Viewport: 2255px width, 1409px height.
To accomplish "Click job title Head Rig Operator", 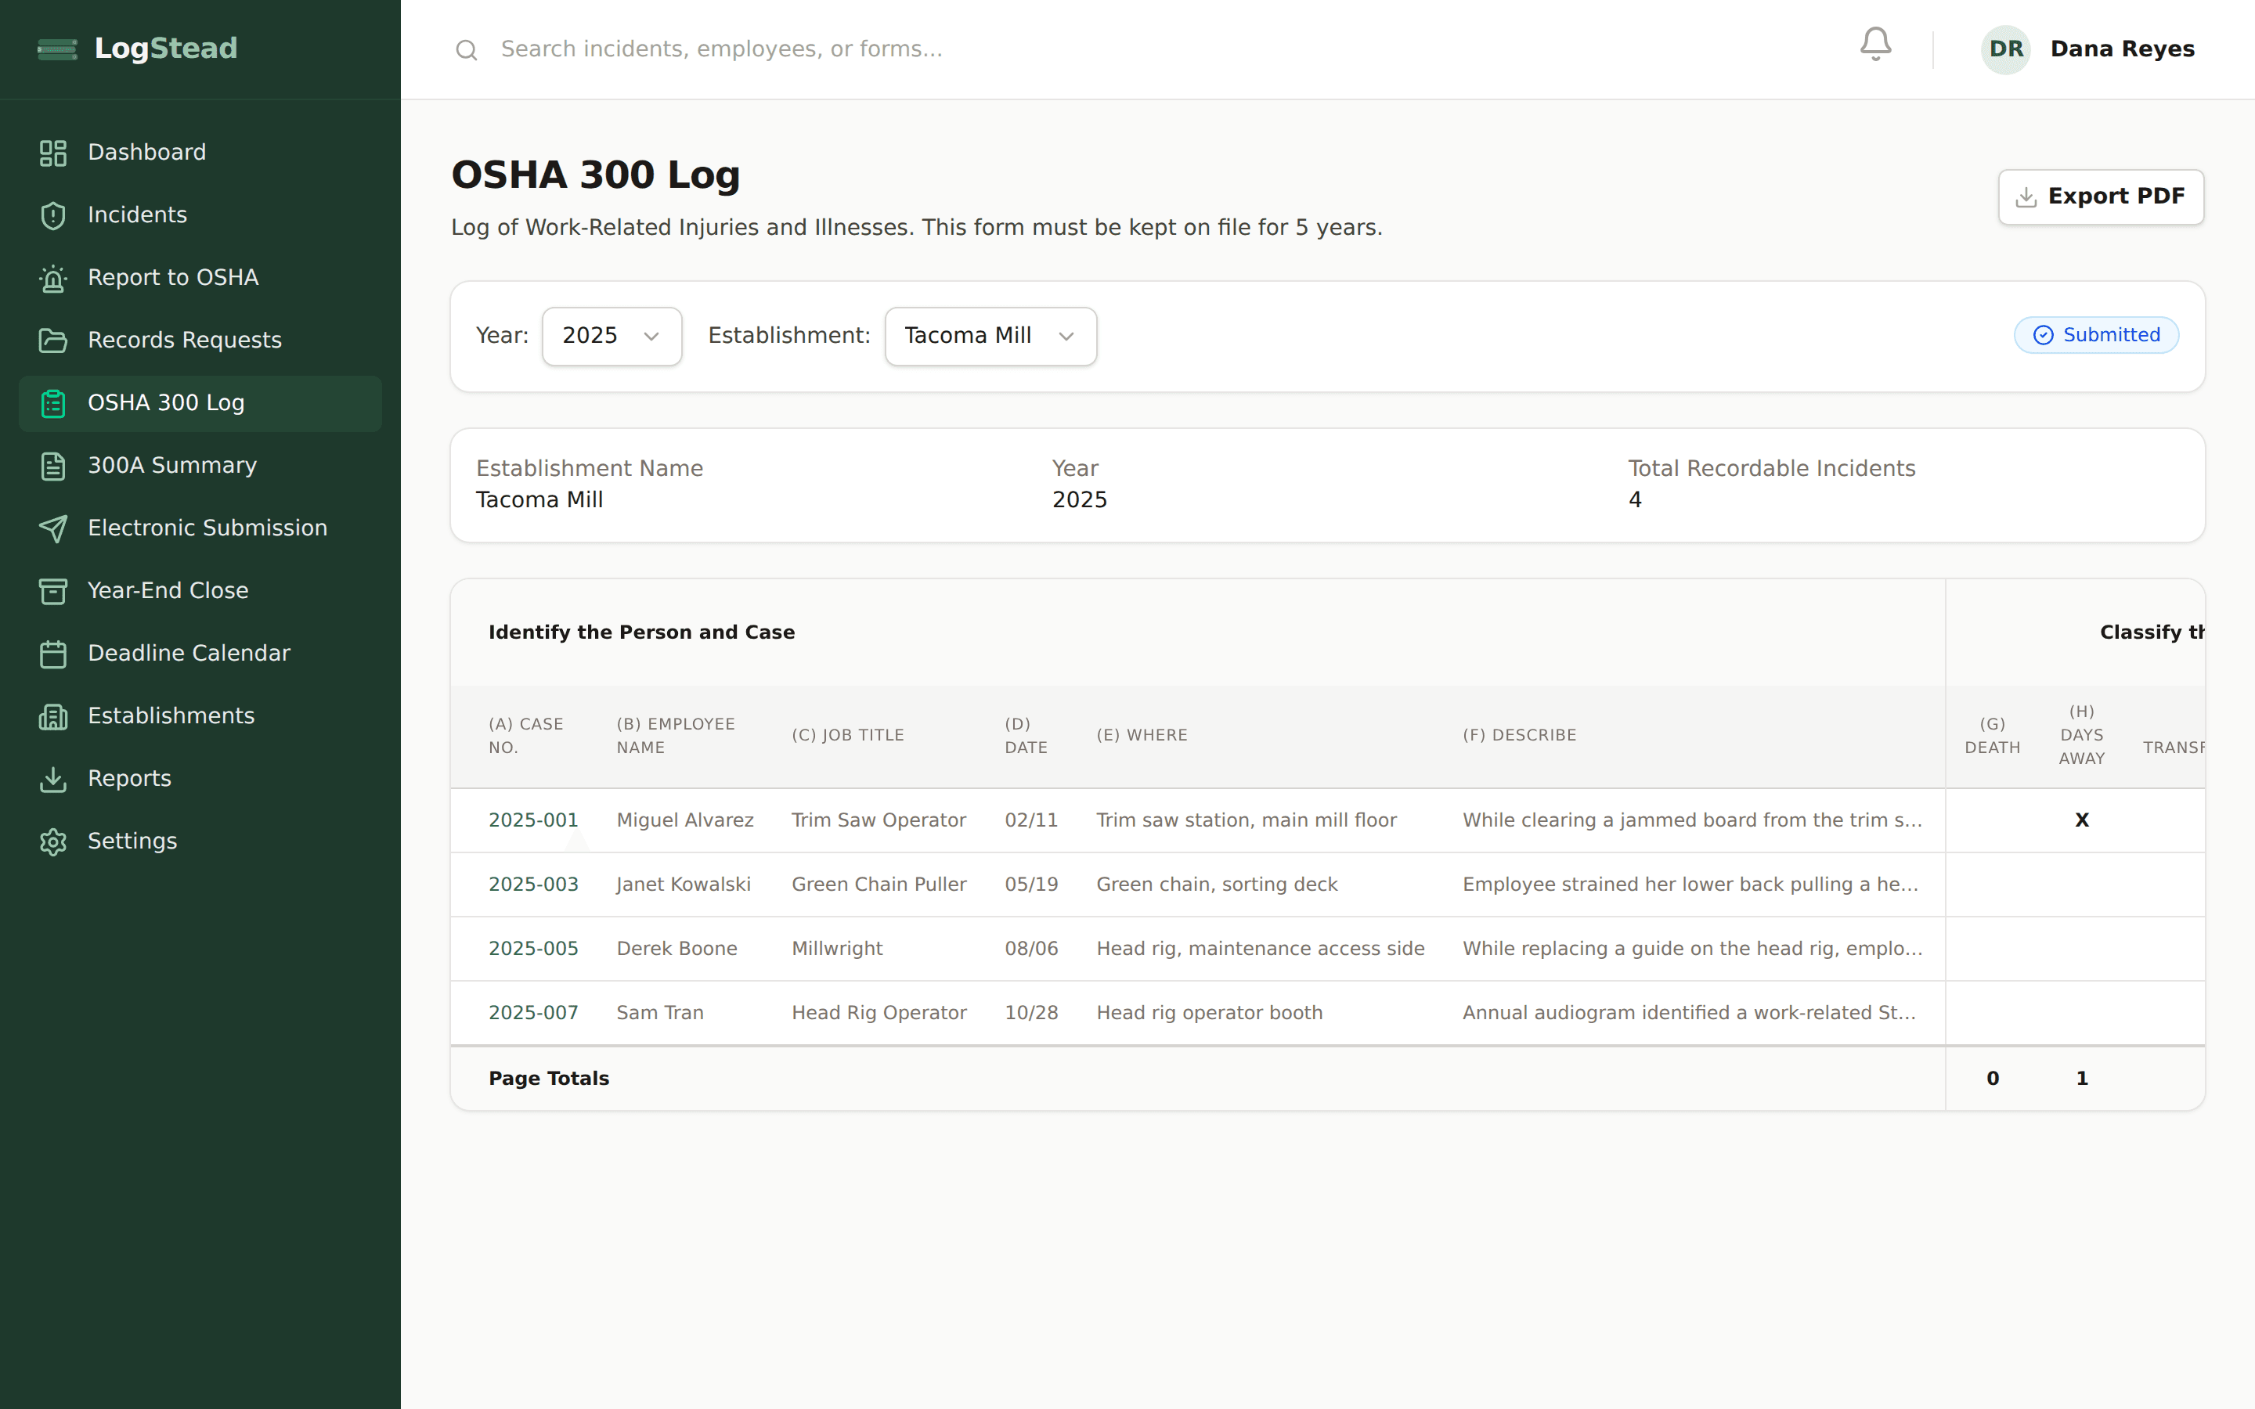I will click(879, 1014).
